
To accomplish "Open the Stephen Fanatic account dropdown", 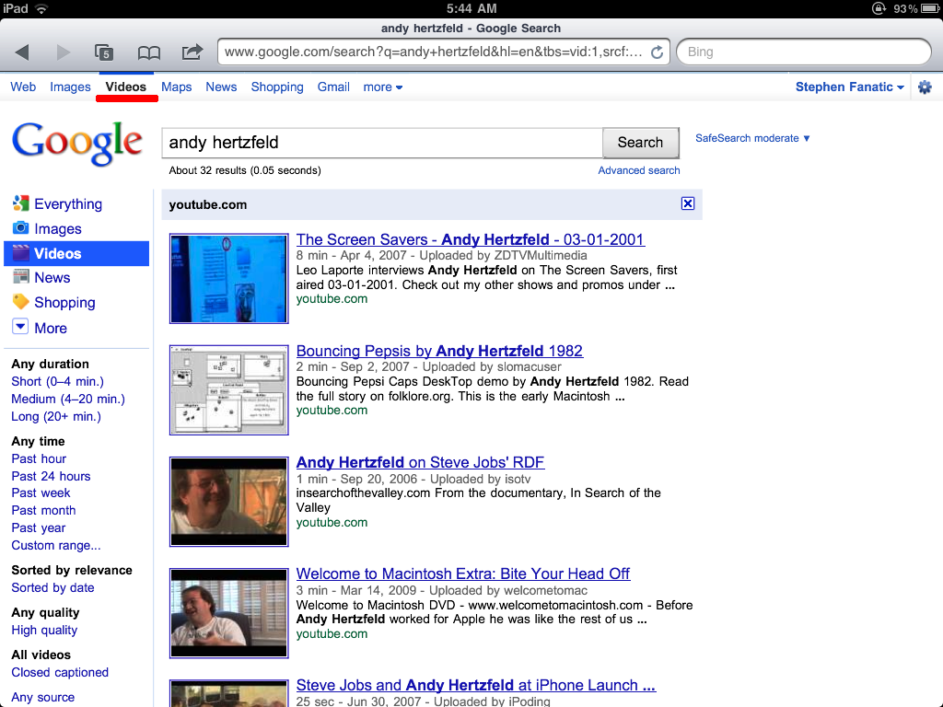I will [849, 87].
